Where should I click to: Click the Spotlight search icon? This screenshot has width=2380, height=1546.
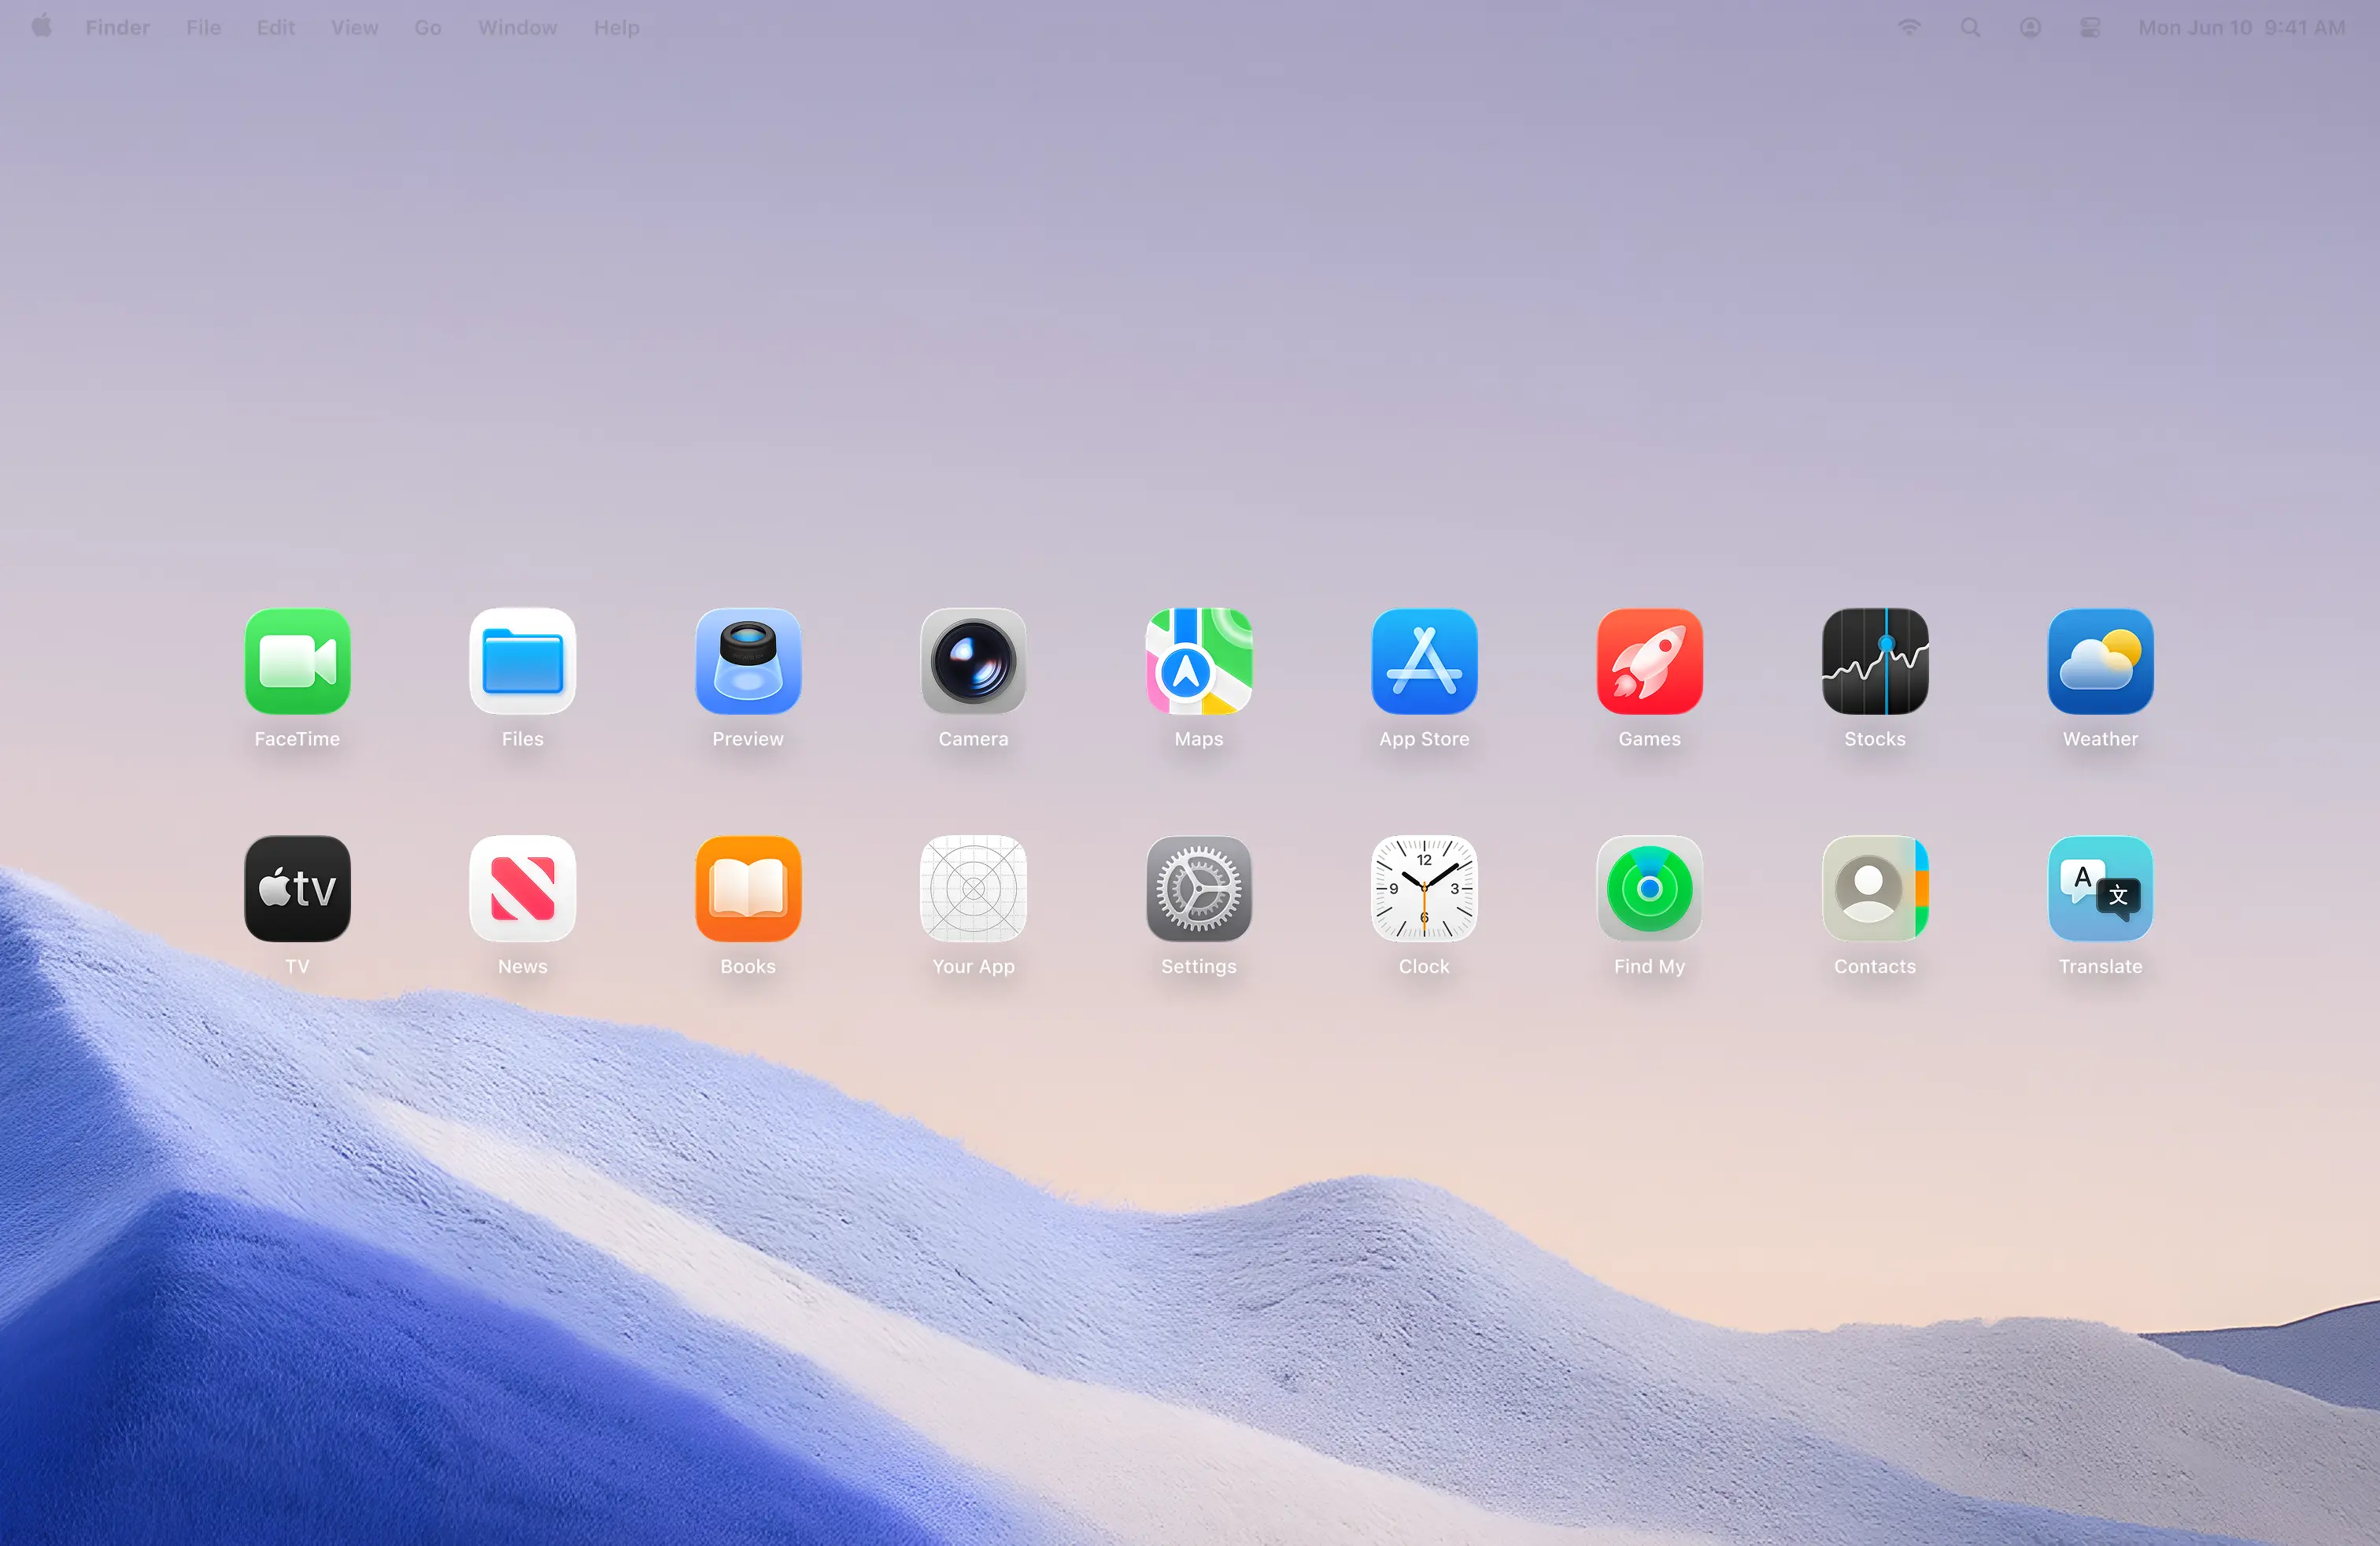[x=1970, y=28]
